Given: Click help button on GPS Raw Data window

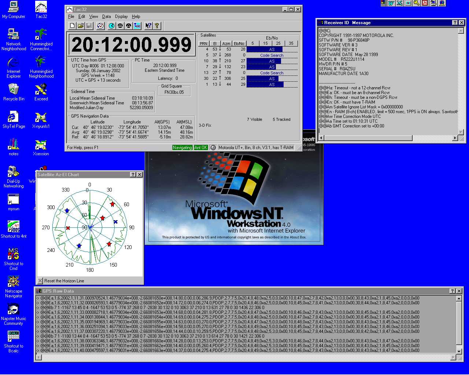Looking at the screenshot, I should click(453, 291).
